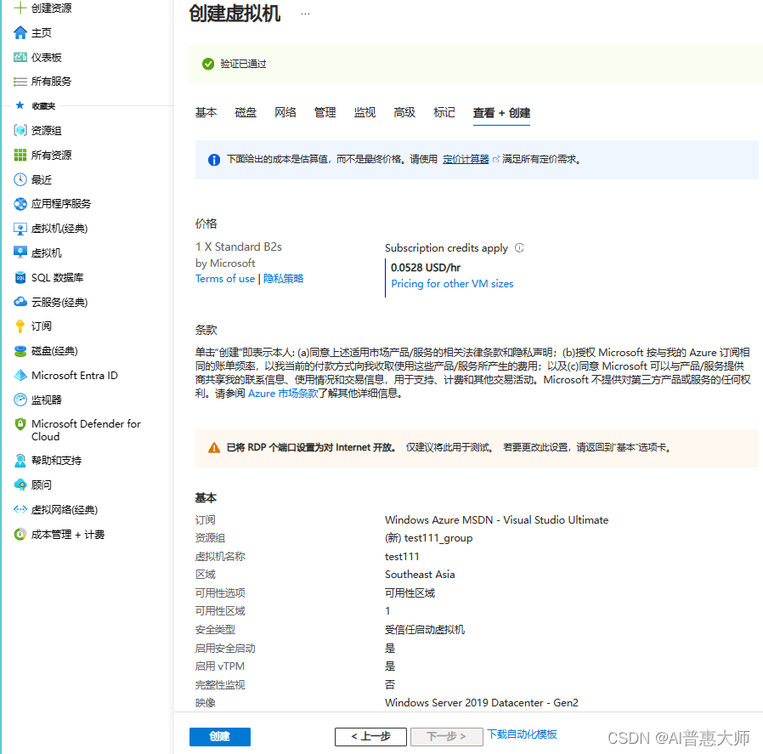Click the star icon beside 收藏夹
Viewport: 763px width, 754px height.
20,105
